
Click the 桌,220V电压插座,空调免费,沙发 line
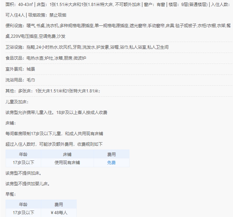click(x=35, y=36)
